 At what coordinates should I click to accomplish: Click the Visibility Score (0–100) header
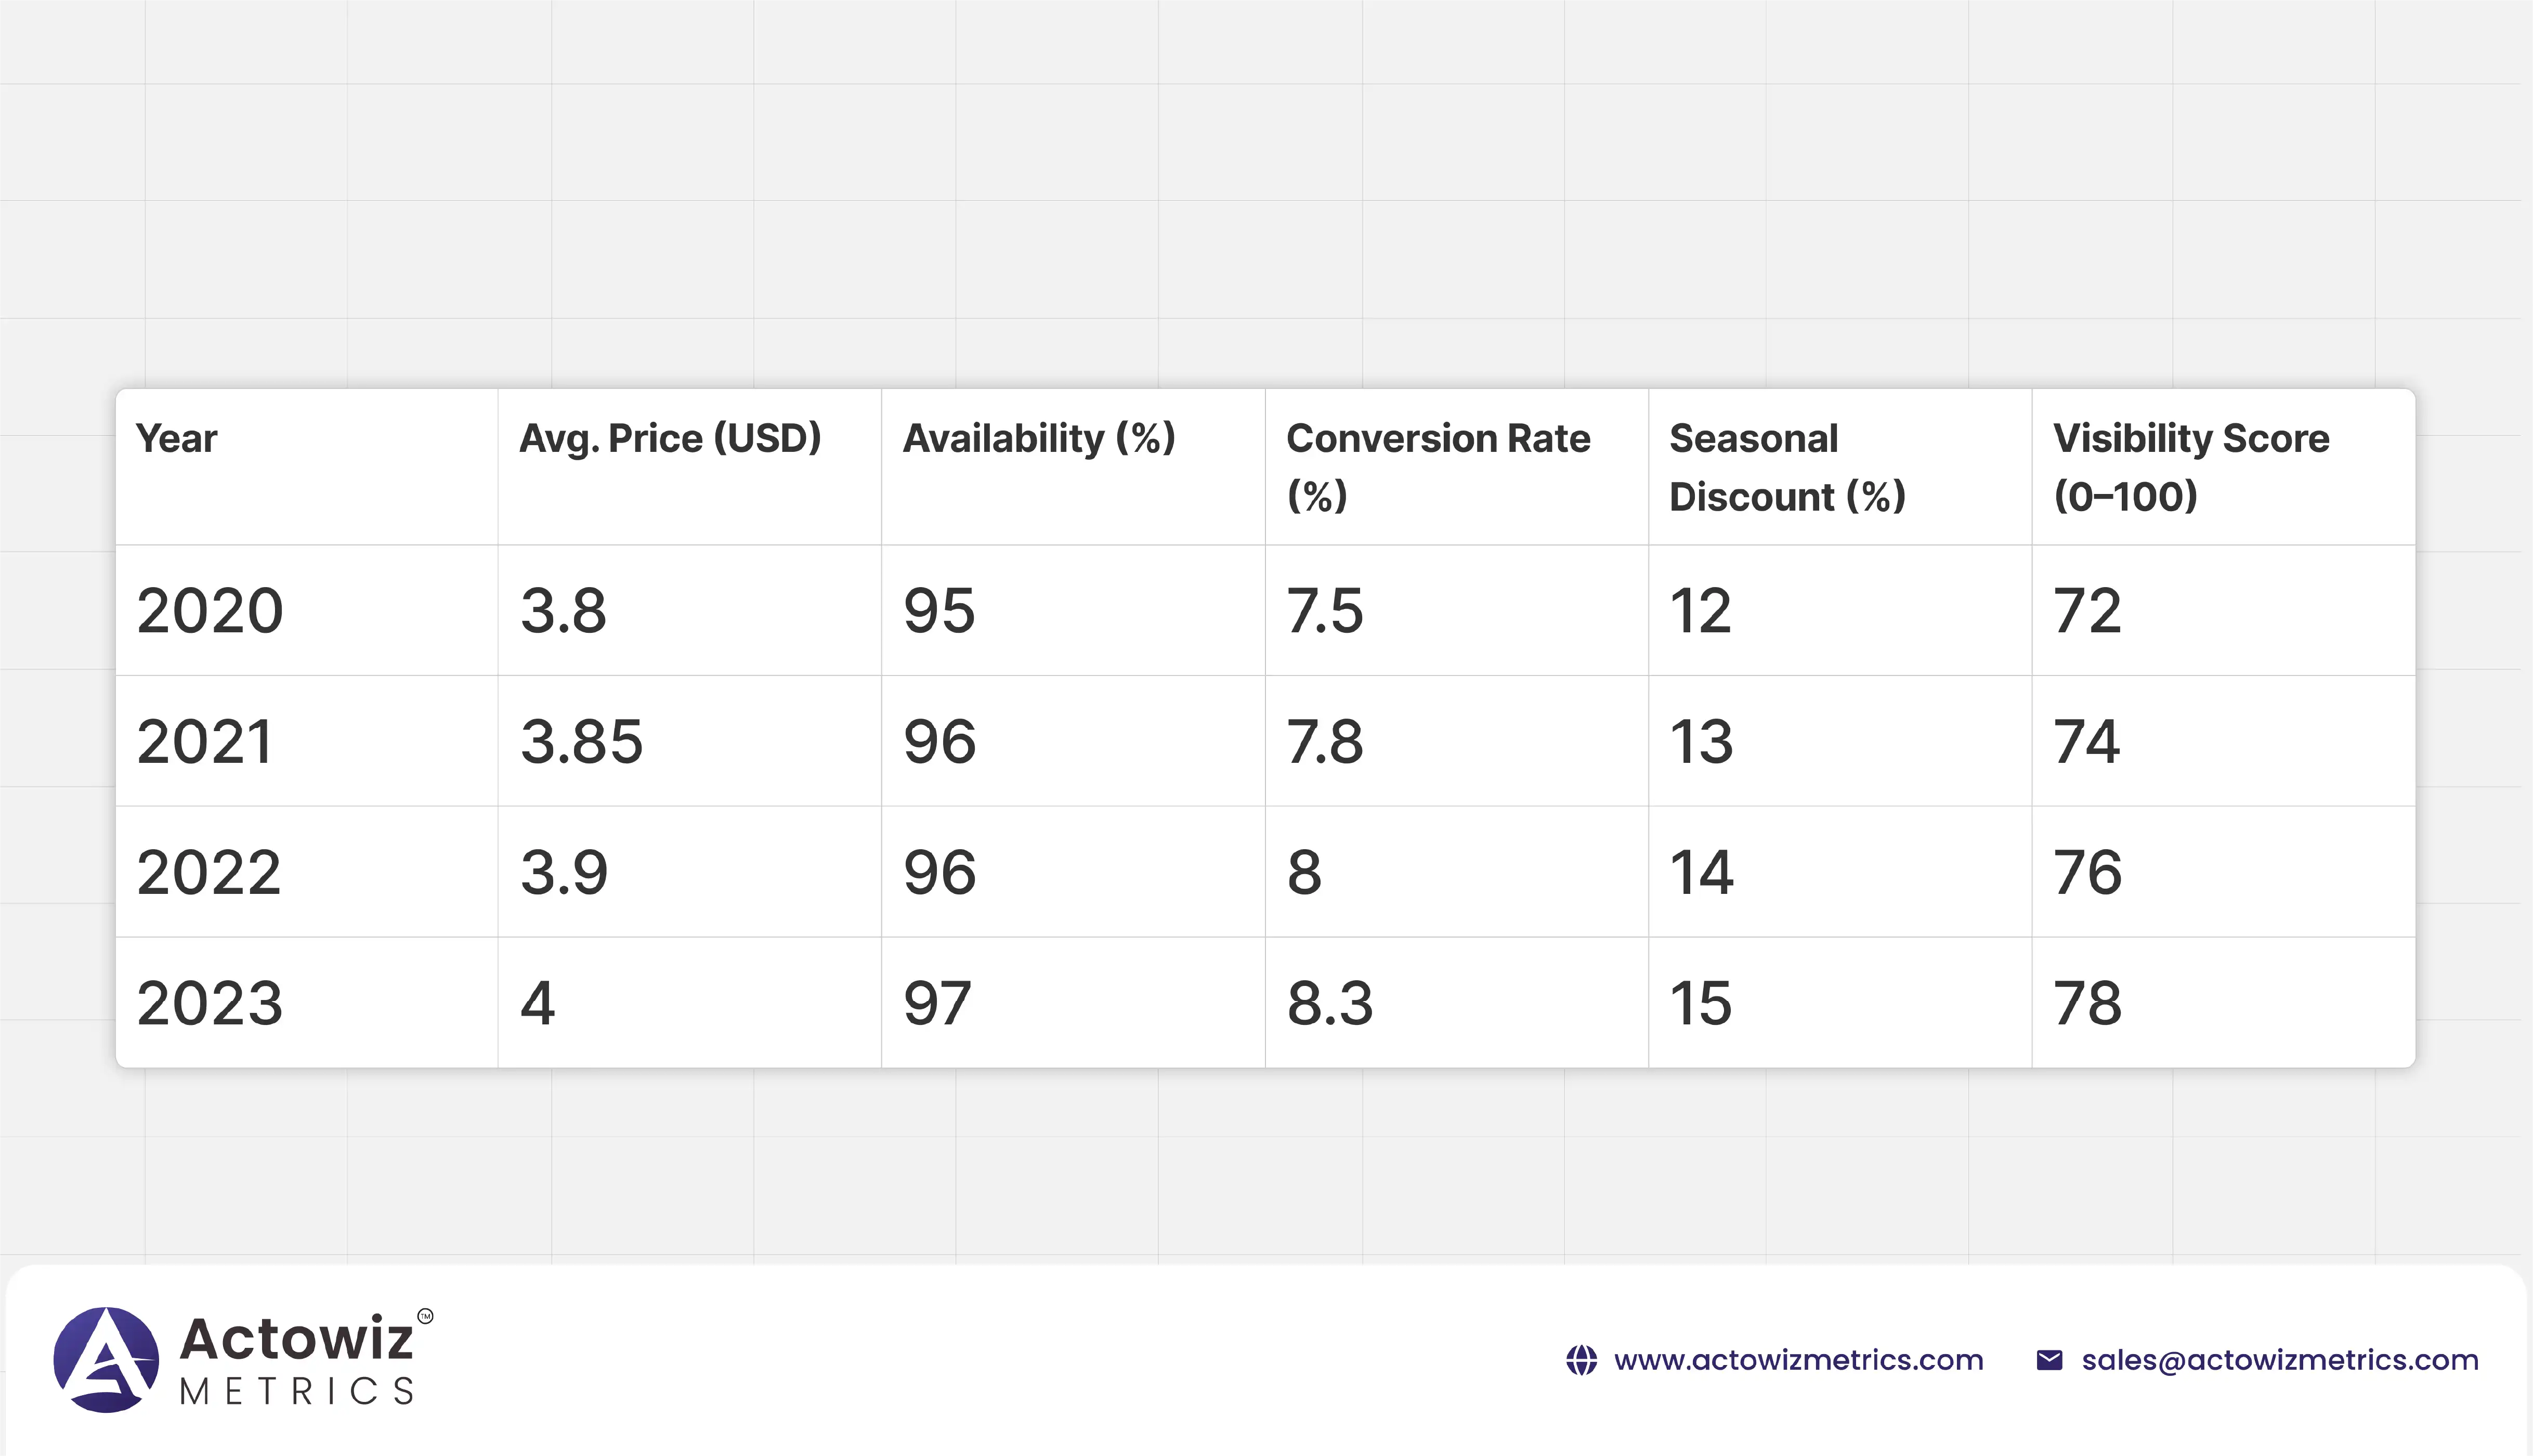pos(2190,466)
